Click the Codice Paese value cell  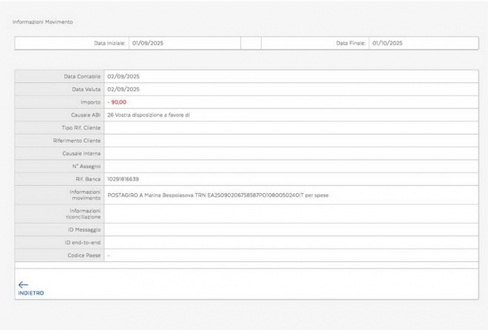click(291, 255)
